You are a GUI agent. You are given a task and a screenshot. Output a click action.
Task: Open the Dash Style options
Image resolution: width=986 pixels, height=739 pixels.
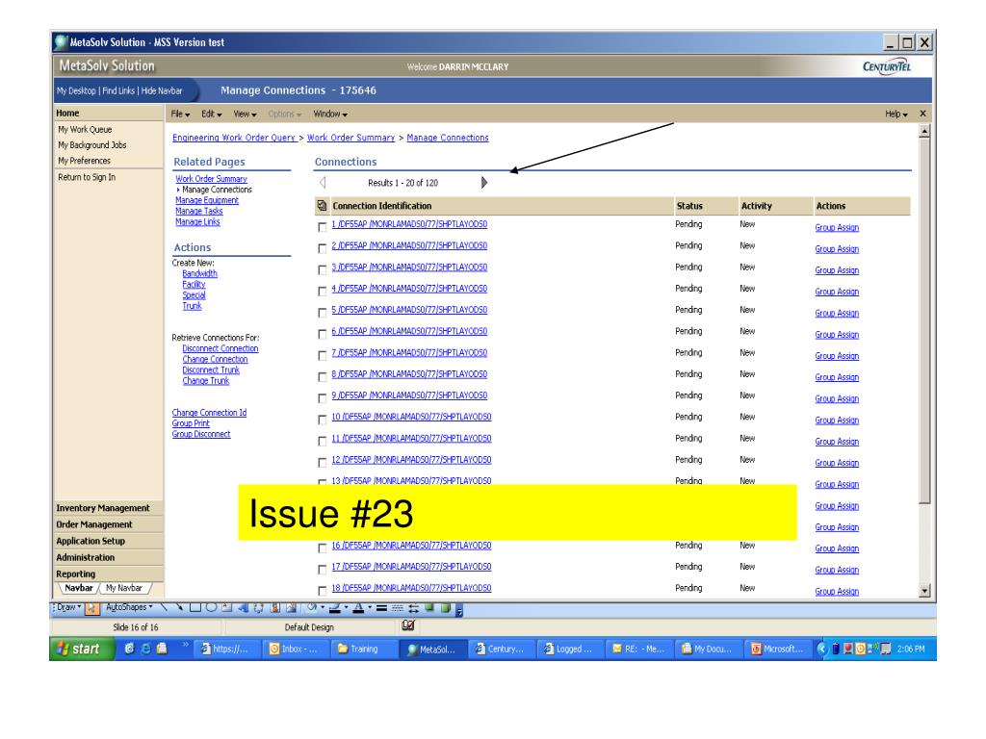point(398,608)
